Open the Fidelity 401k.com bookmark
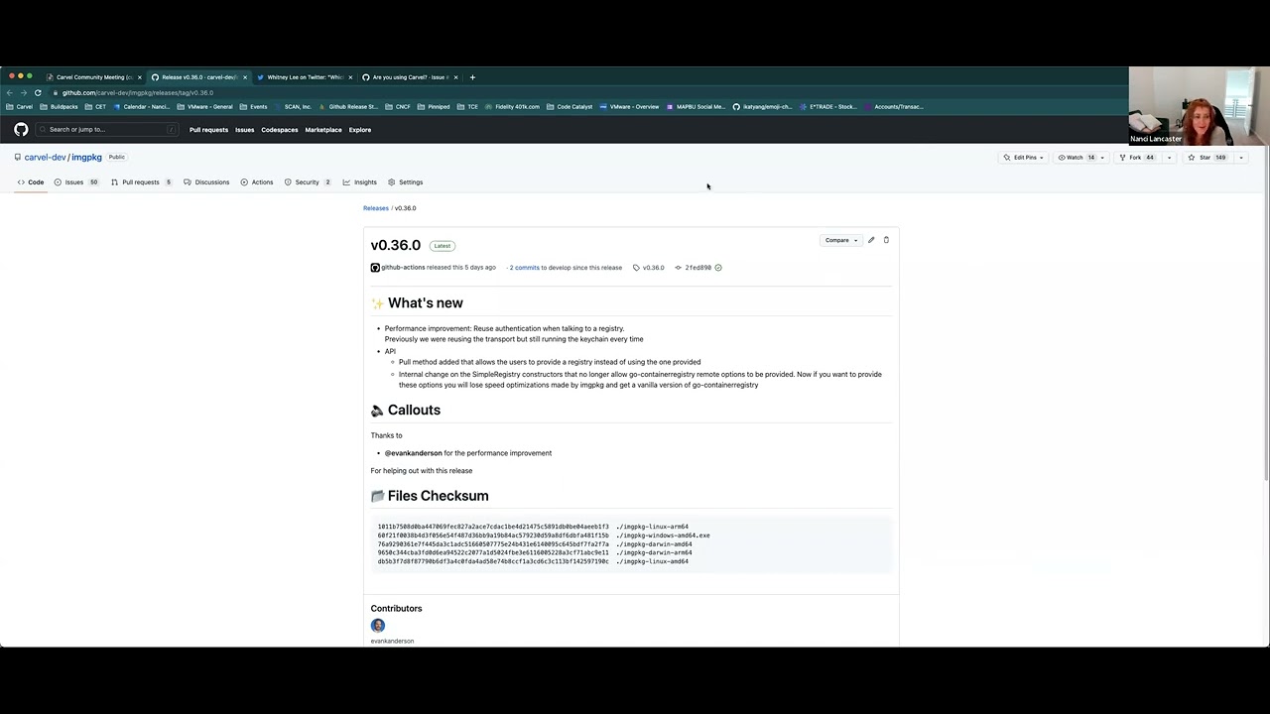Image resolution: width=1270 pixels, height=714 pixels. coord(512,107)
